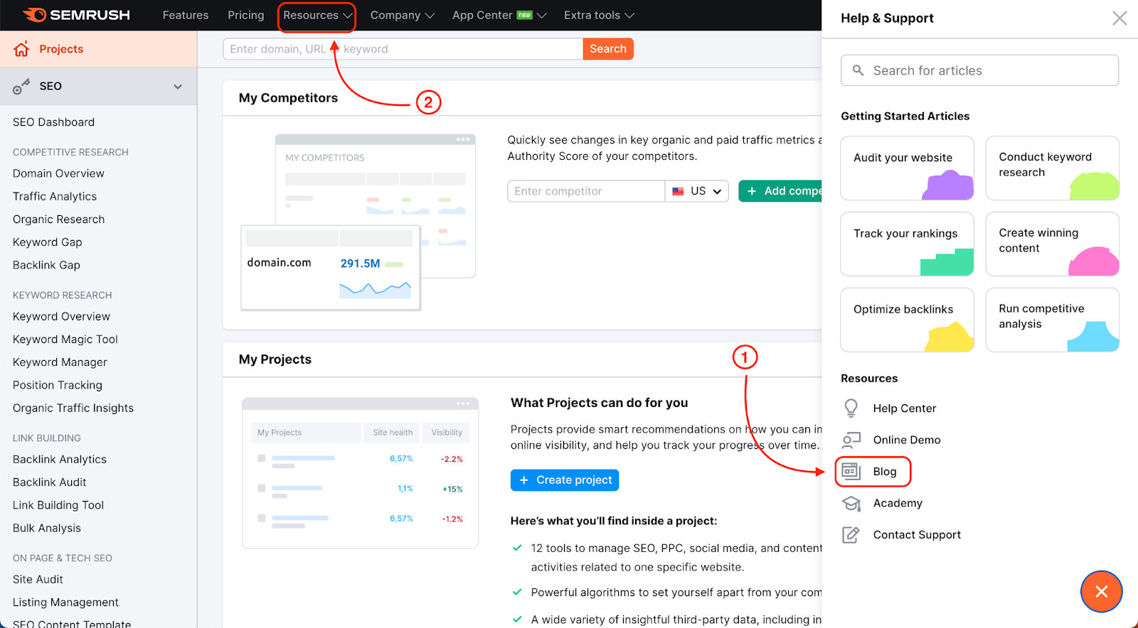Click the Academy graduation cap icon

coord(851,503)
